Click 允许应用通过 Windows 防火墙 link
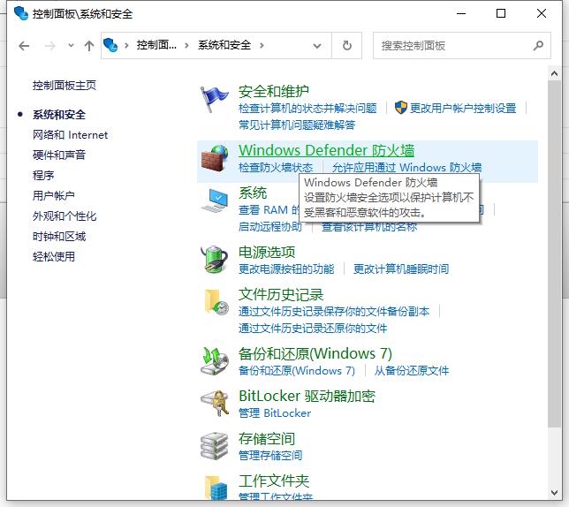This screenshot has width=569, height=507. [406, 168]
